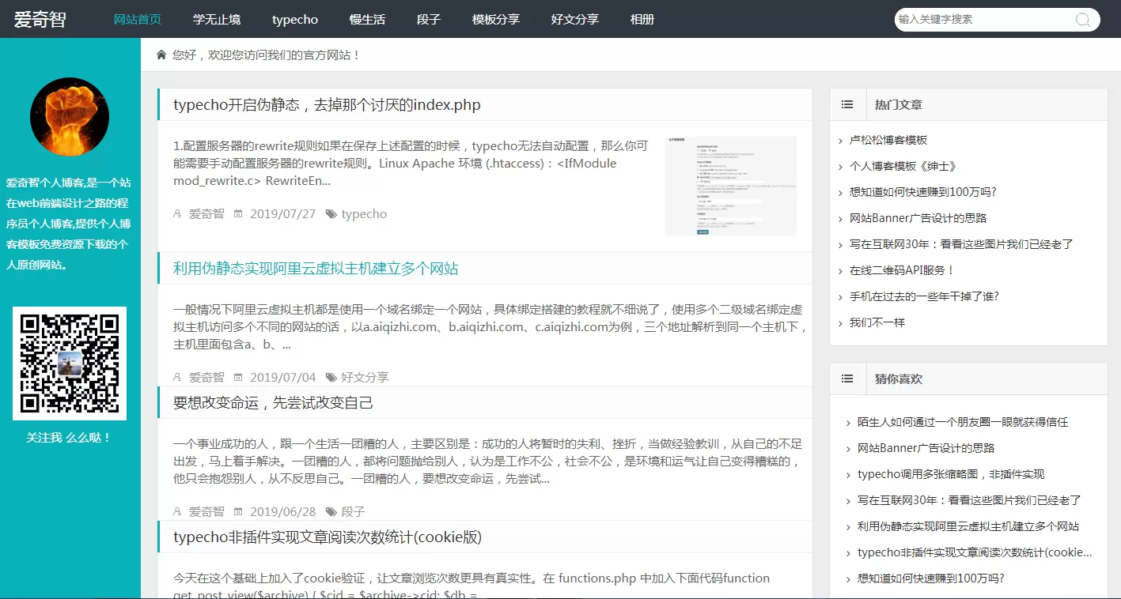Image resolution: width=1121 pixels, height=599 pixels.
Task: Click the tag icon next to 好文分享 tag
Action: click(331, 378)
